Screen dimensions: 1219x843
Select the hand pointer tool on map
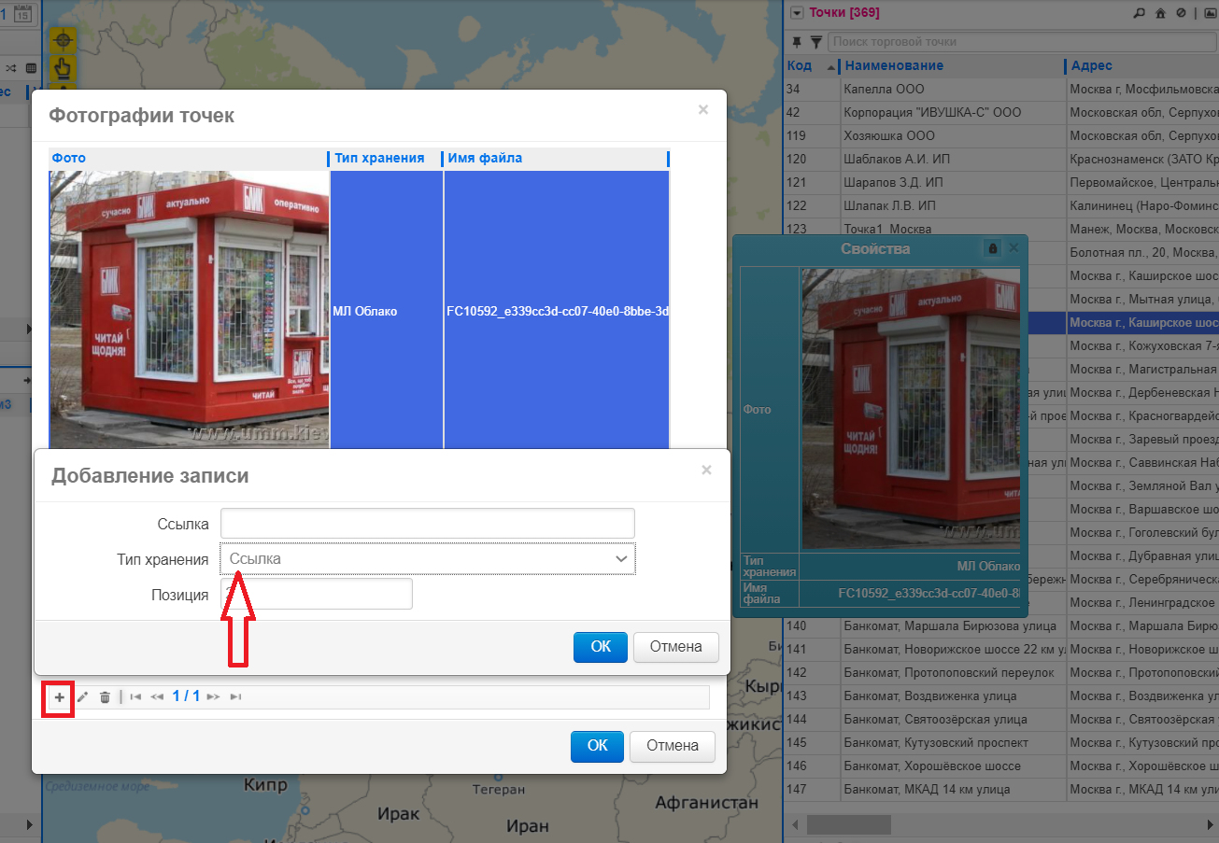[63, 67]
